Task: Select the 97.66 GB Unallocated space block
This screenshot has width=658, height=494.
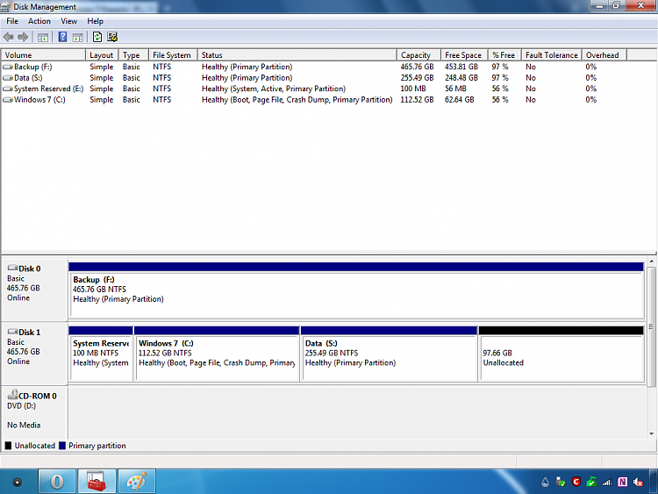Action: tap(561, 354)
